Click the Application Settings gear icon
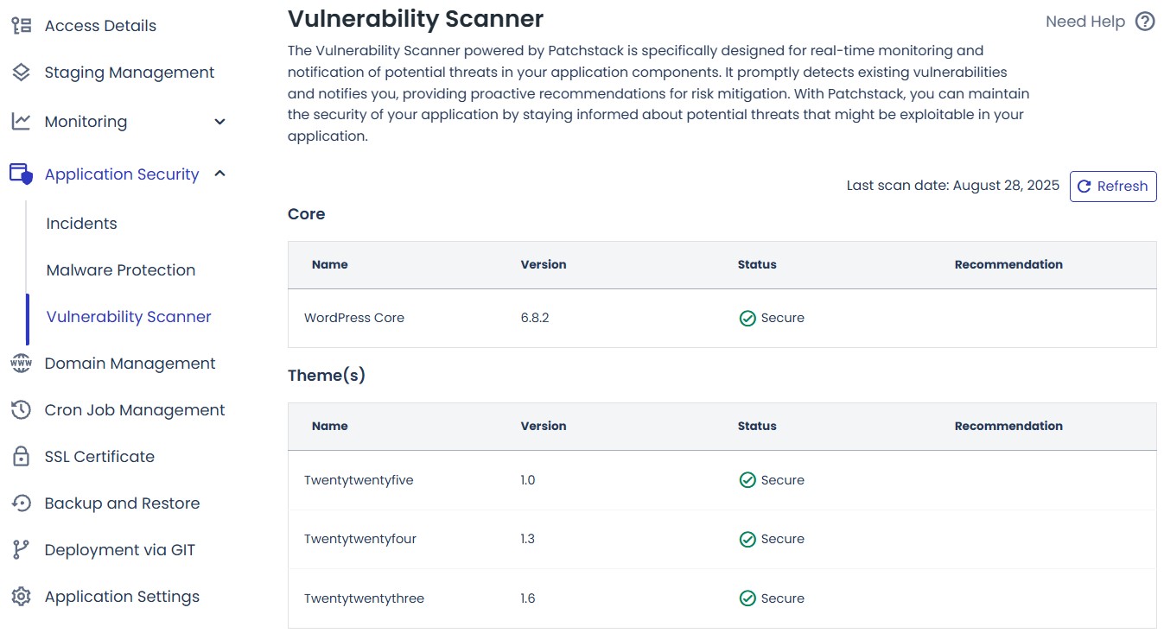Screen dimensions: 1164x633 [x=20, y=596]
